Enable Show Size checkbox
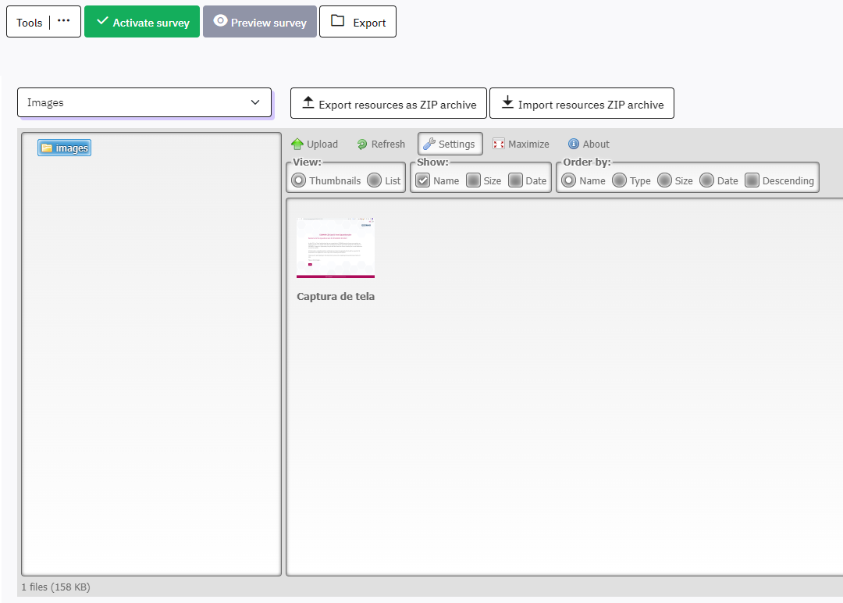The height and width of the screenshot is (603, 843). pos(473,180)
